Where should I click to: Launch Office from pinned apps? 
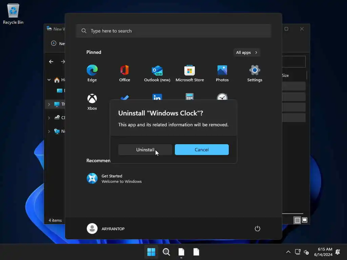click(125, 73)
